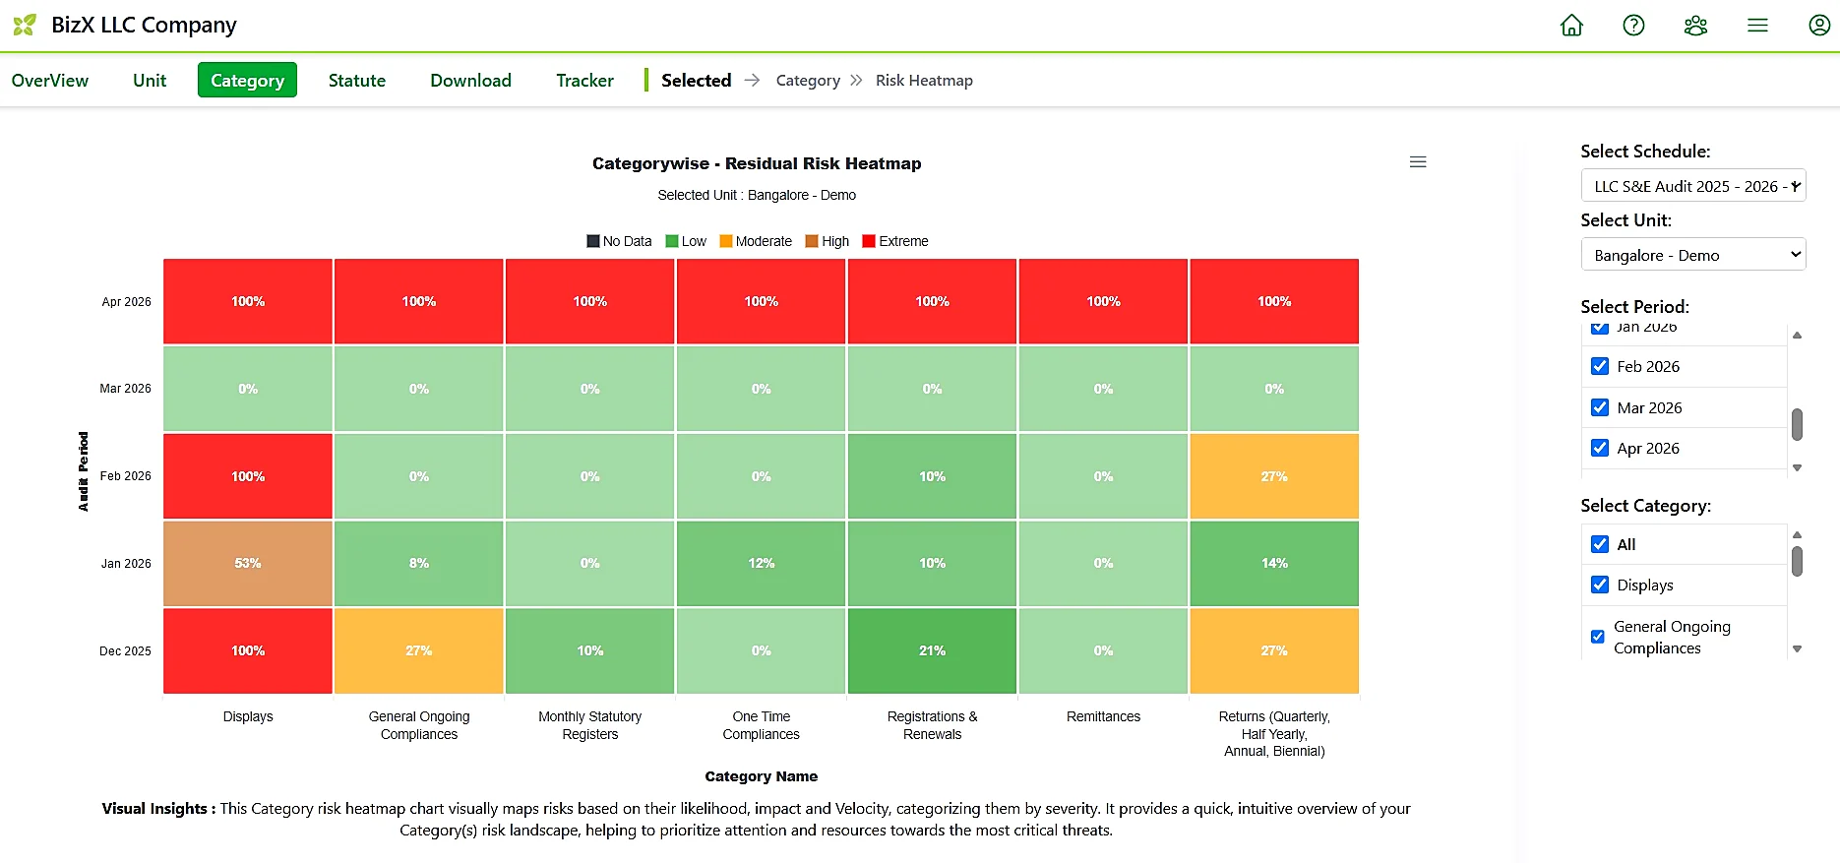Click Monthly Statutory Registers Dec 2025 10% cell

click(x=590, y=650)
